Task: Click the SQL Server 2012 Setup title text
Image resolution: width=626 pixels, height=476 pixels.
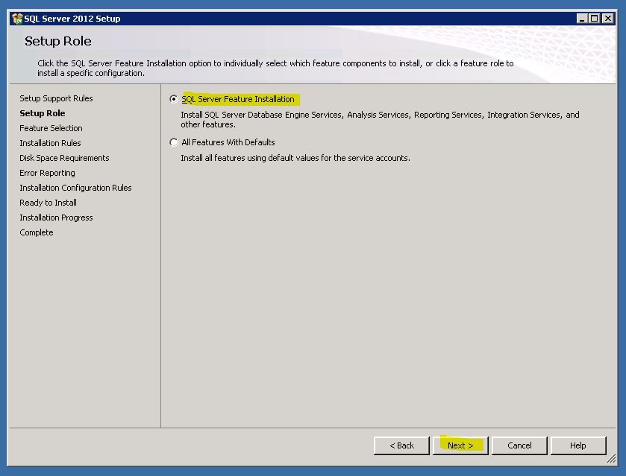Action: tap(72, 19)
